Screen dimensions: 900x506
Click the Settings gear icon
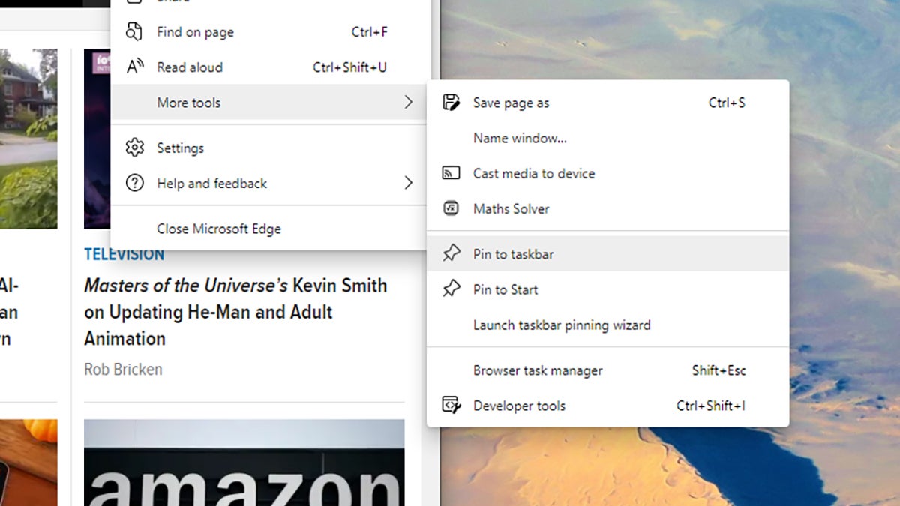135,148
